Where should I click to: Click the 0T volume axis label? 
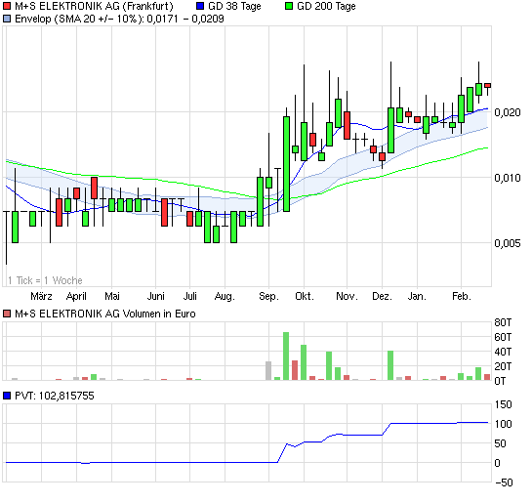coord(500,381)
